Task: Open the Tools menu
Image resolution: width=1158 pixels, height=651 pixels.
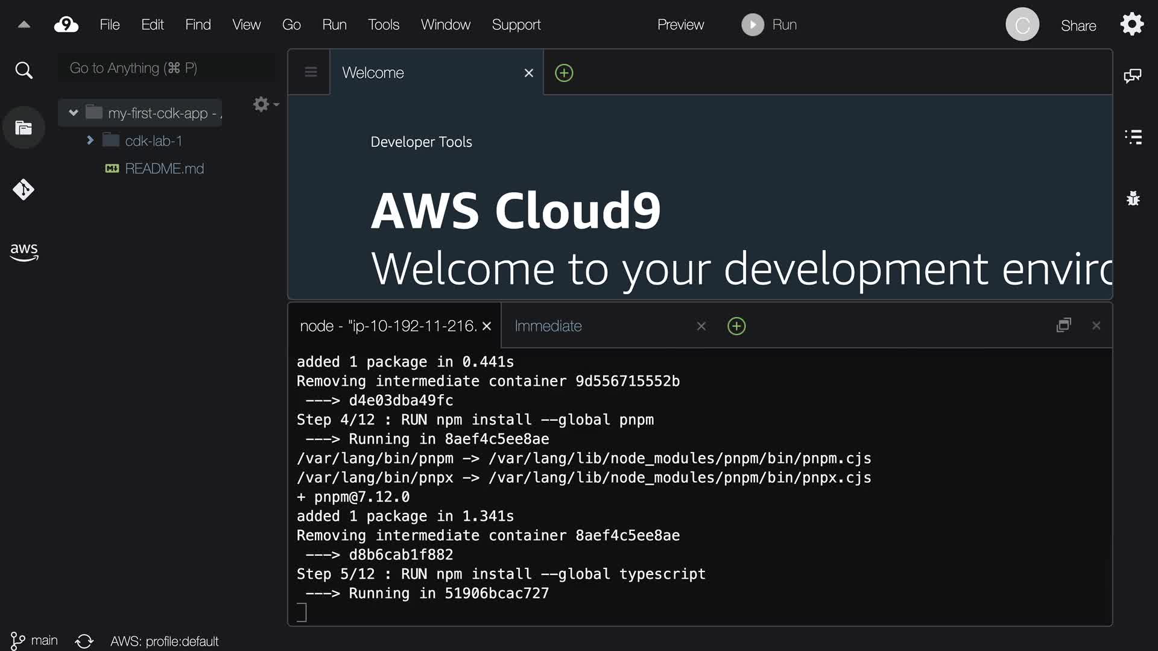Action: click(383, 25)
